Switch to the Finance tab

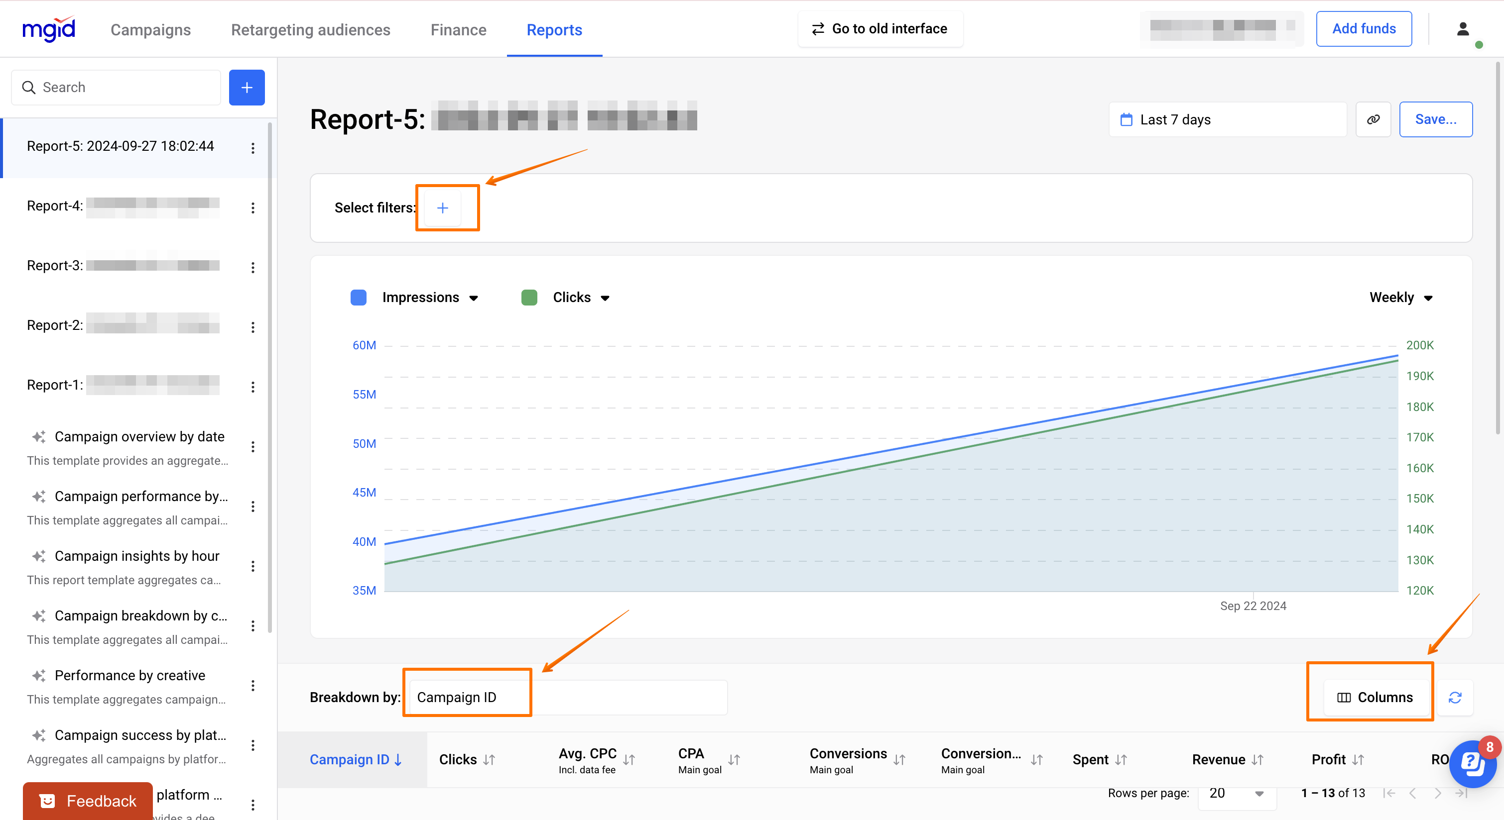(x=458, y=30)
